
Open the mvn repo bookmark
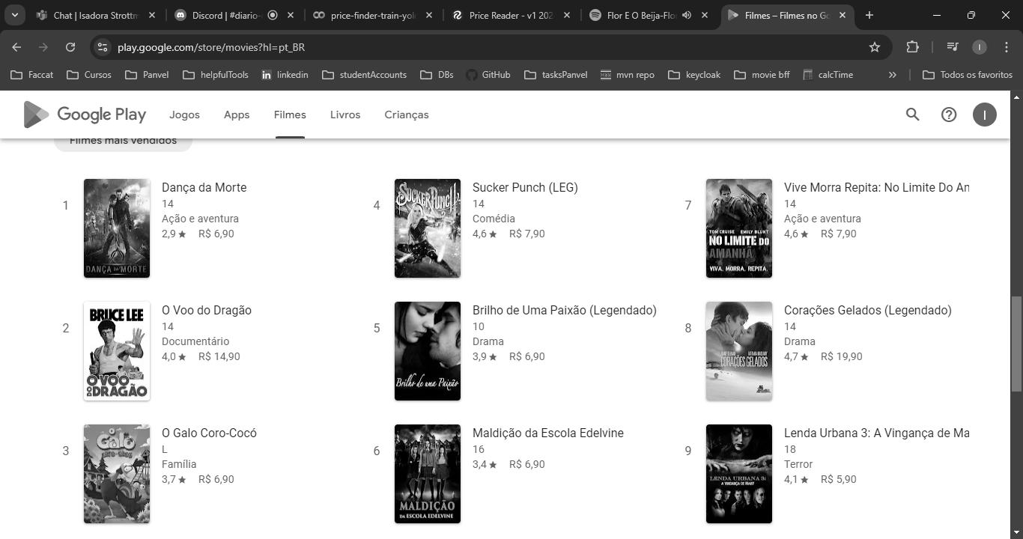(x=628, y=75)
